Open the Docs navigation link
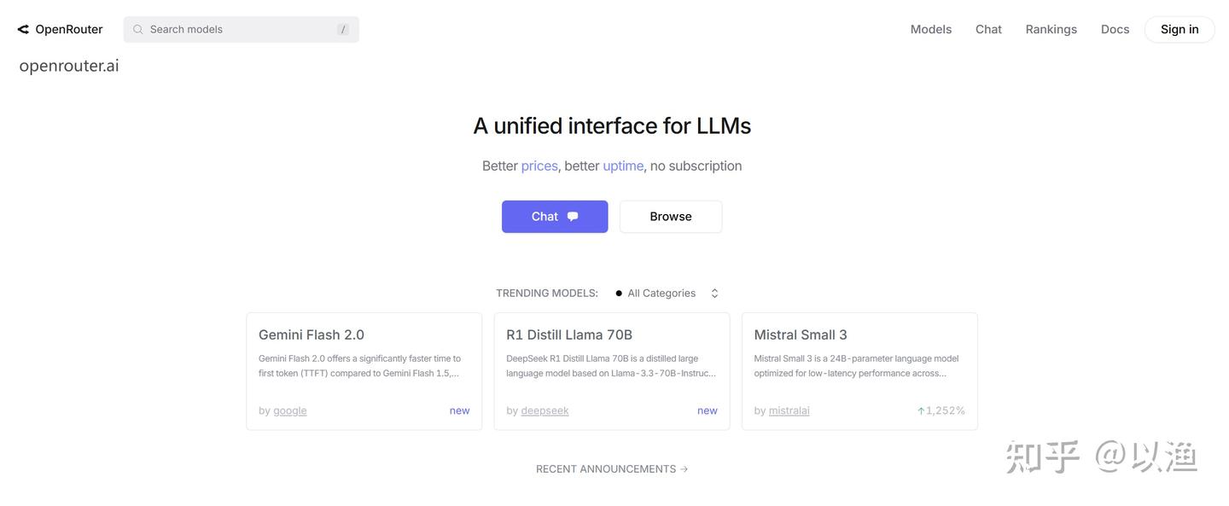1229x506 pixels. coord(1115,29)
